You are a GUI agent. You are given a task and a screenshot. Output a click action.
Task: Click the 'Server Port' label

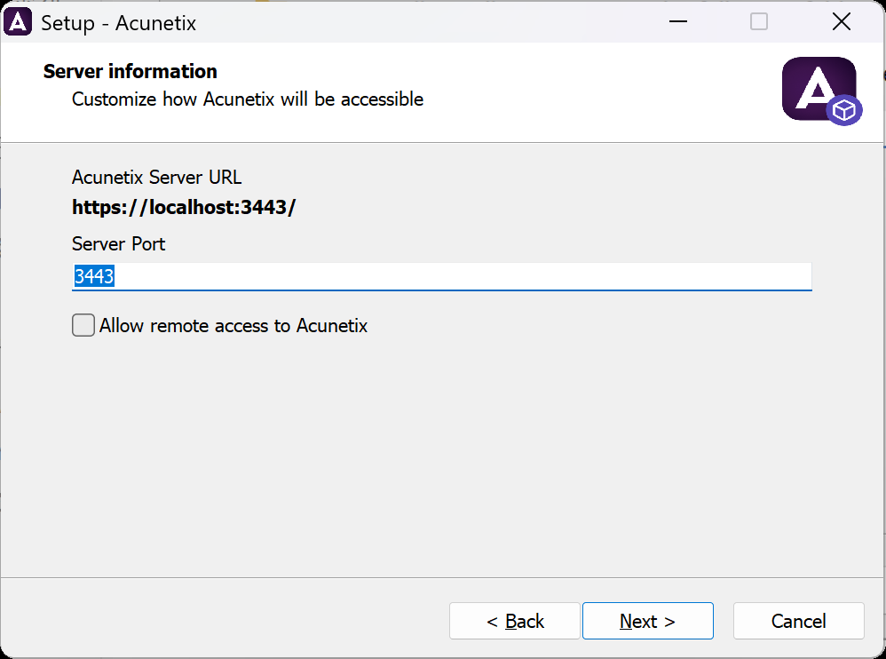point(118,243)
